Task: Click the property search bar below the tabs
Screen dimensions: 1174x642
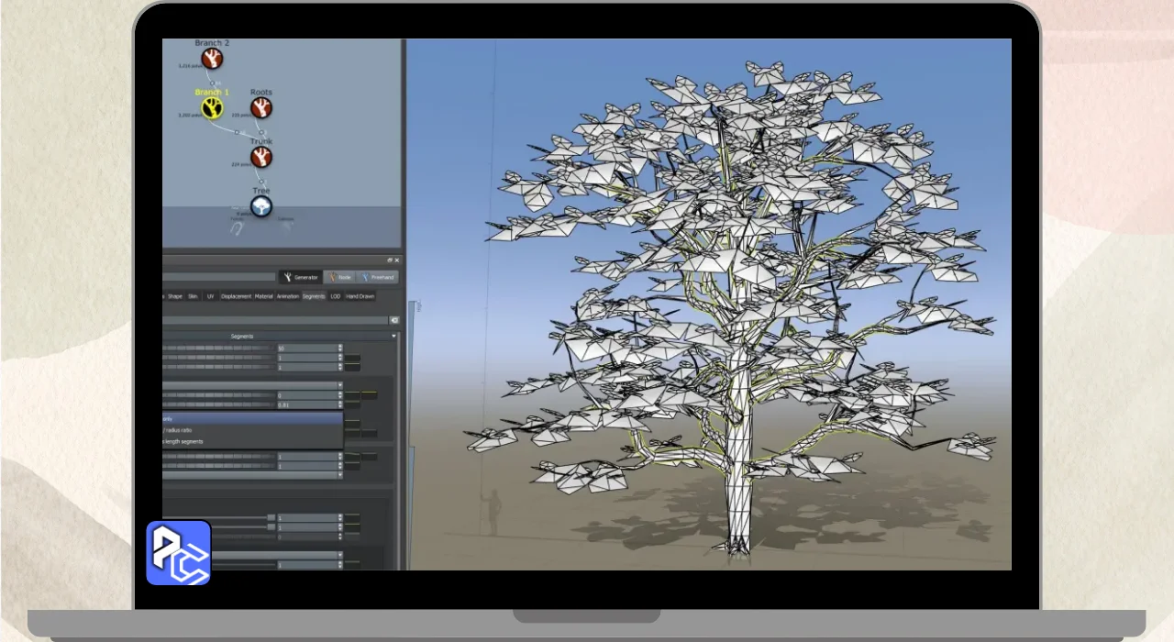Action: tap(275, 321)
